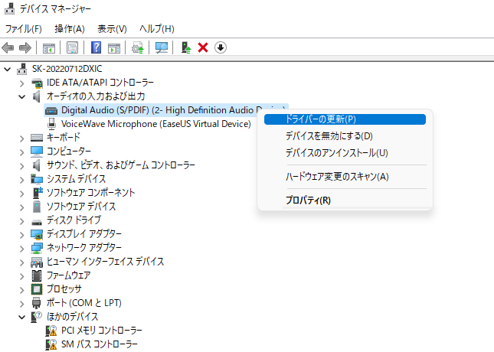The height and width of the screenshot is (352, 494).
Task: Click the ネットワーク アダプター icon
Action: tap(37, 248)
